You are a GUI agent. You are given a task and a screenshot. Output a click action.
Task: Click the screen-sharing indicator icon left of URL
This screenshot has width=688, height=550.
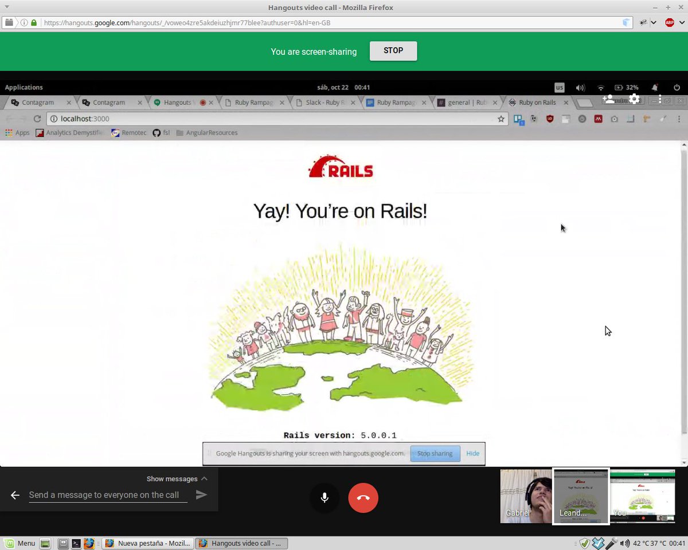9,23
